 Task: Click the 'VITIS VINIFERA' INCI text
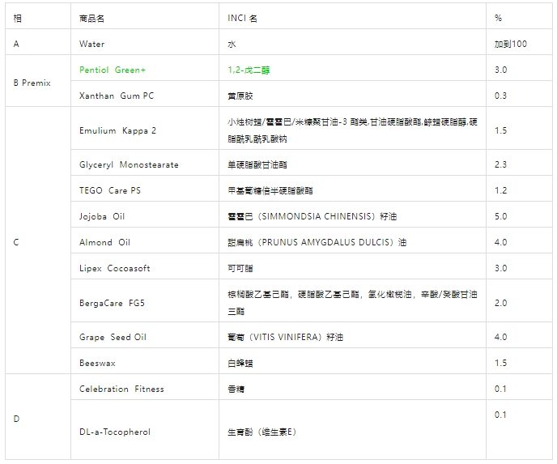tap(287, 337)
